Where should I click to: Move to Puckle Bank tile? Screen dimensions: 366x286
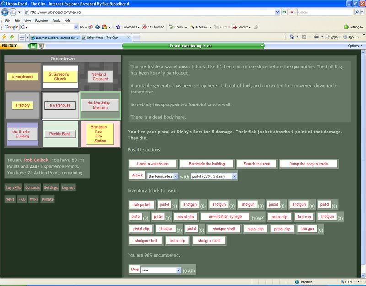(x=60, y=134)
